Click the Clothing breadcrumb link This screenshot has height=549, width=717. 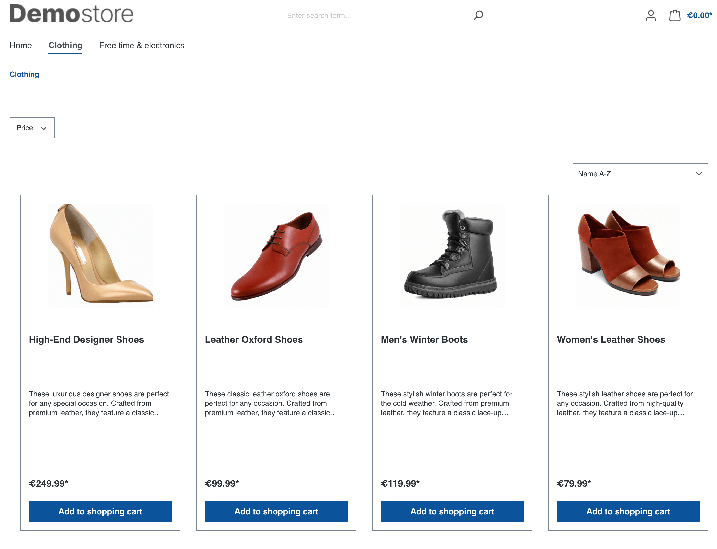tap(25, 74)
